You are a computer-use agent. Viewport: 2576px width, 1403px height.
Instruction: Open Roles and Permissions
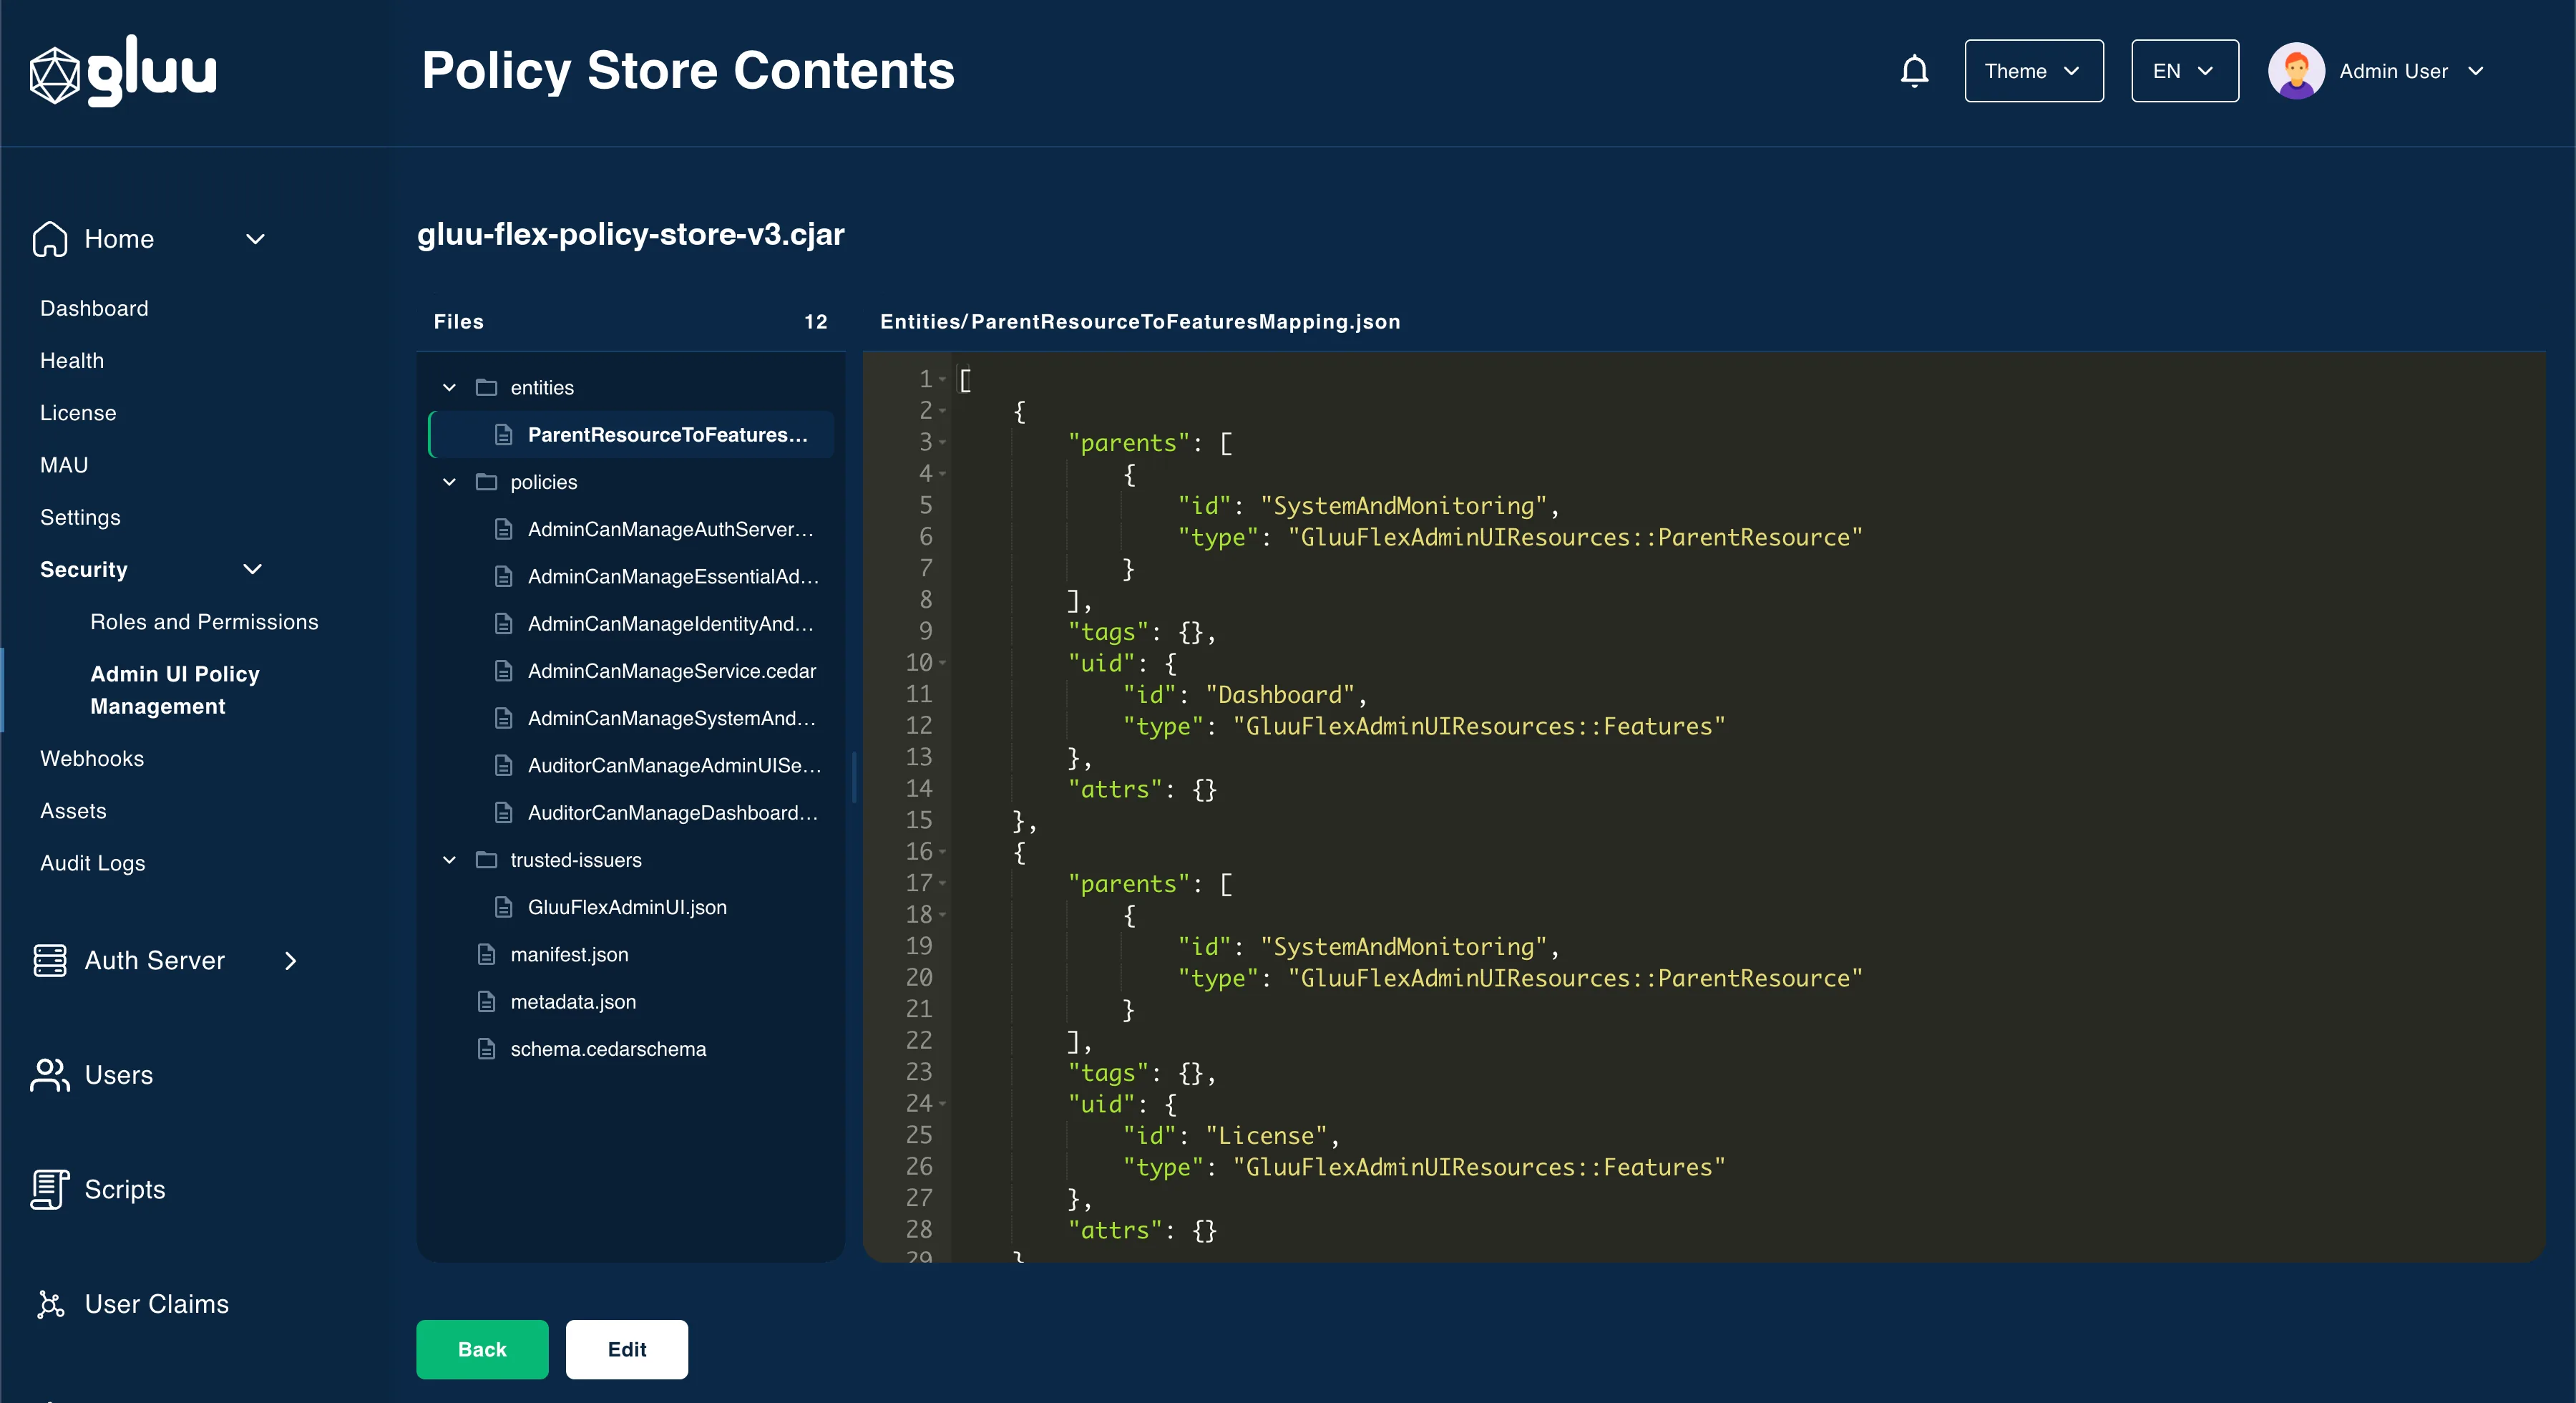click(x=204, y=621)
